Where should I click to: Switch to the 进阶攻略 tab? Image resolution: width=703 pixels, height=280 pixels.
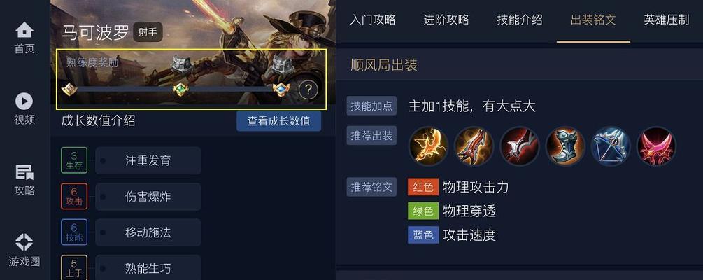coord(446,20)
